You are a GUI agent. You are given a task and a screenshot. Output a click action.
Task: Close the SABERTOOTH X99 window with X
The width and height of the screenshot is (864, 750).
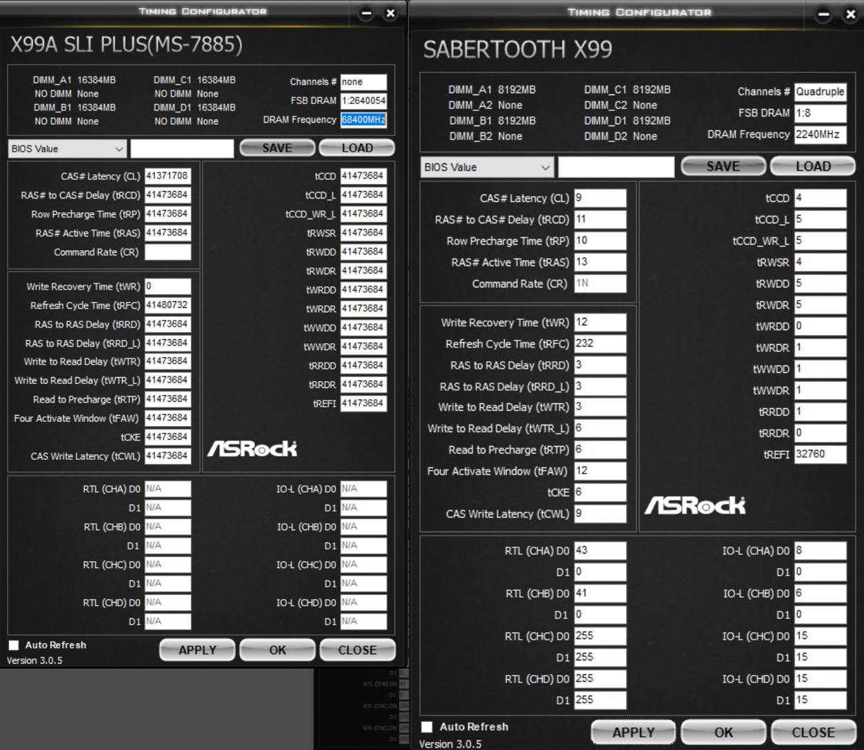[850, 14]
